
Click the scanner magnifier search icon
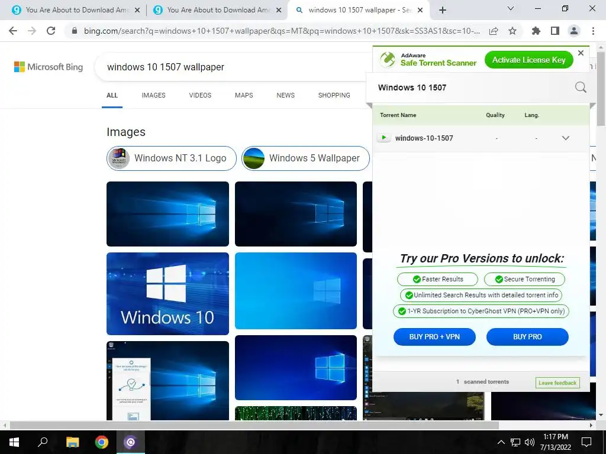pos(581,87)
